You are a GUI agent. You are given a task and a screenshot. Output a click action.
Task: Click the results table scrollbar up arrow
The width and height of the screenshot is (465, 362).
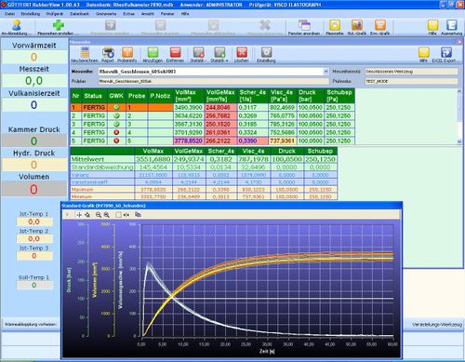click(459, 91)
